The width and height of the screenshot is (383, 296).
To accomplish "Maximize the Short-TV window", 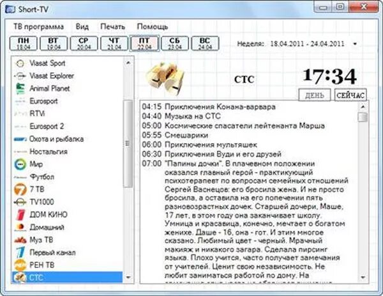I will tap(340, 7).
